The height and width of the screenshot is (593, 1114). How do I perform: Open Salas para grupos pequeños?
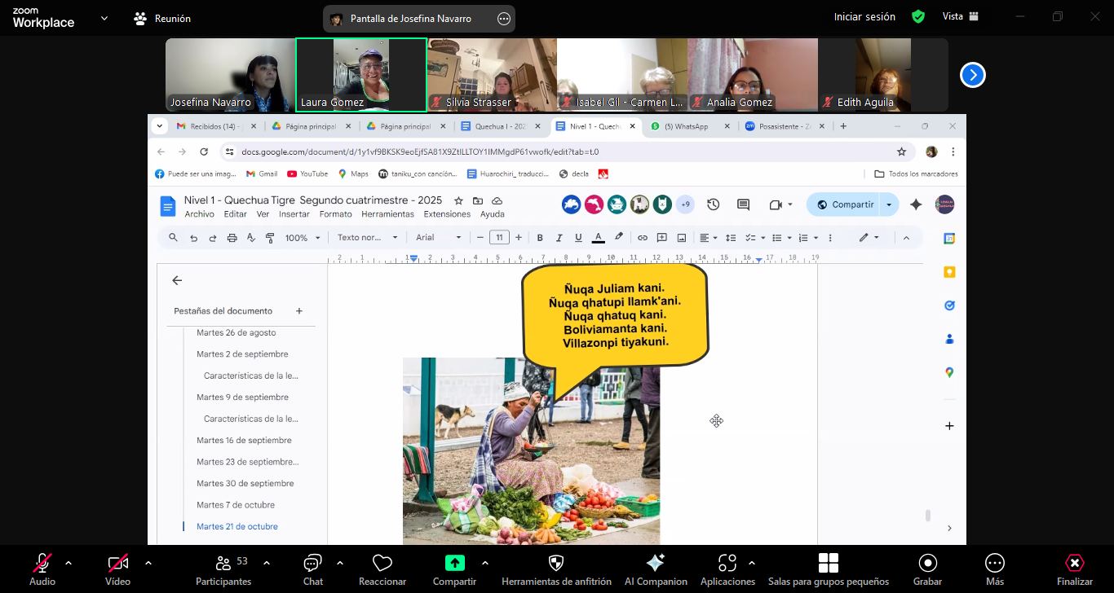(x=828, y=564)
